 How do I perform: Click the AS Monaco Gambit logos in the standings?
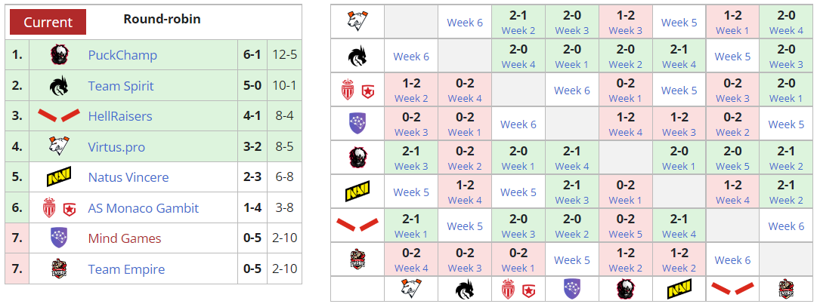point(59,208)
